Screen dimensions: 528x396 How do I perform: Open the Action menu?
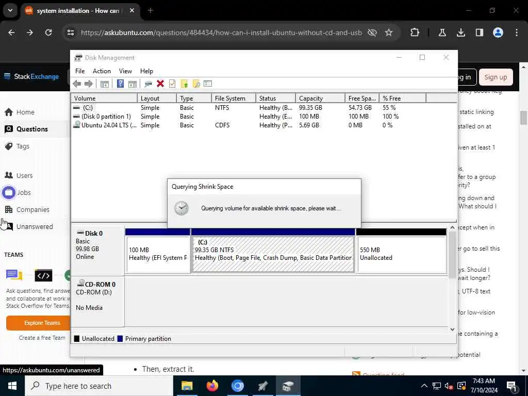point(102,71)
